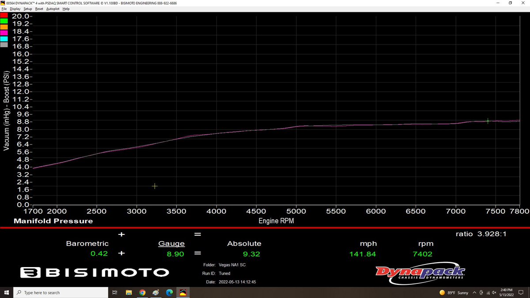The image size is (530, 298).
Task: Click the Dynapack taskbar icon
Action: (x=183, y=292)
